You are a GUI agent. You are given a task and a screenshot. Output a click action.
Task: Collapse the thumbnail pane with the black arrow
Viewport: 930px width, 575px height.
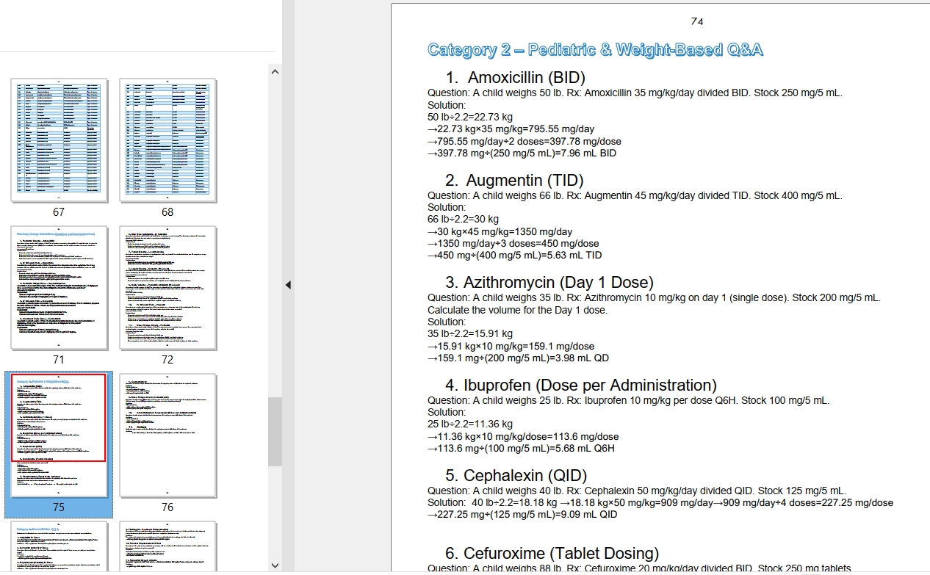tap(288, 285)
